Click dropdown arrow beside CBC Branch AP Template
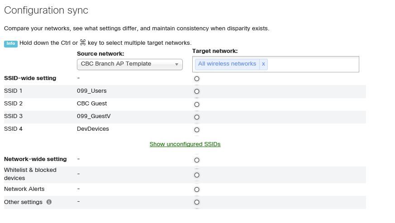This screenshot has width=395, height=223. [176, 65]
